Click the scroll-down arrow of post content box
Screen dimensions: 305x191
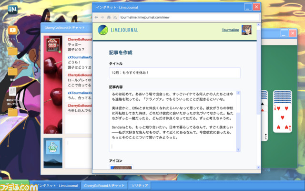pyautogui.click(x=239, y=149)
